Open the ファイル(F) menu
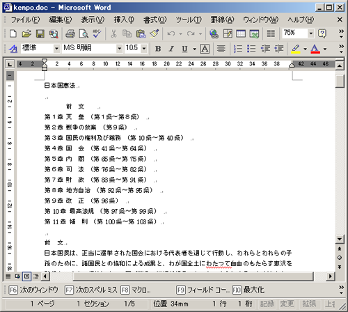The image size is (348, 312). coord(25,19)
